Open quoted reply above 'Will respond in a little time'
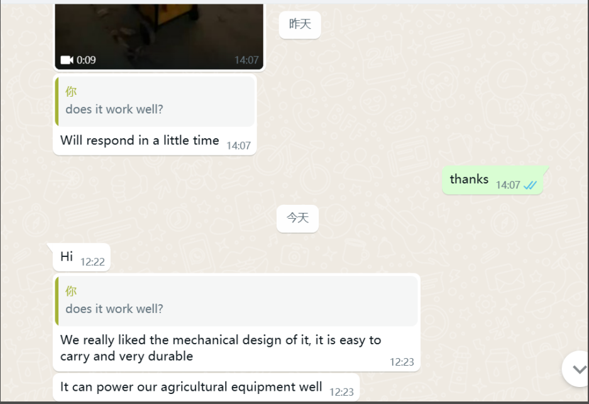 pyautogui.click(x=155, y=101)
